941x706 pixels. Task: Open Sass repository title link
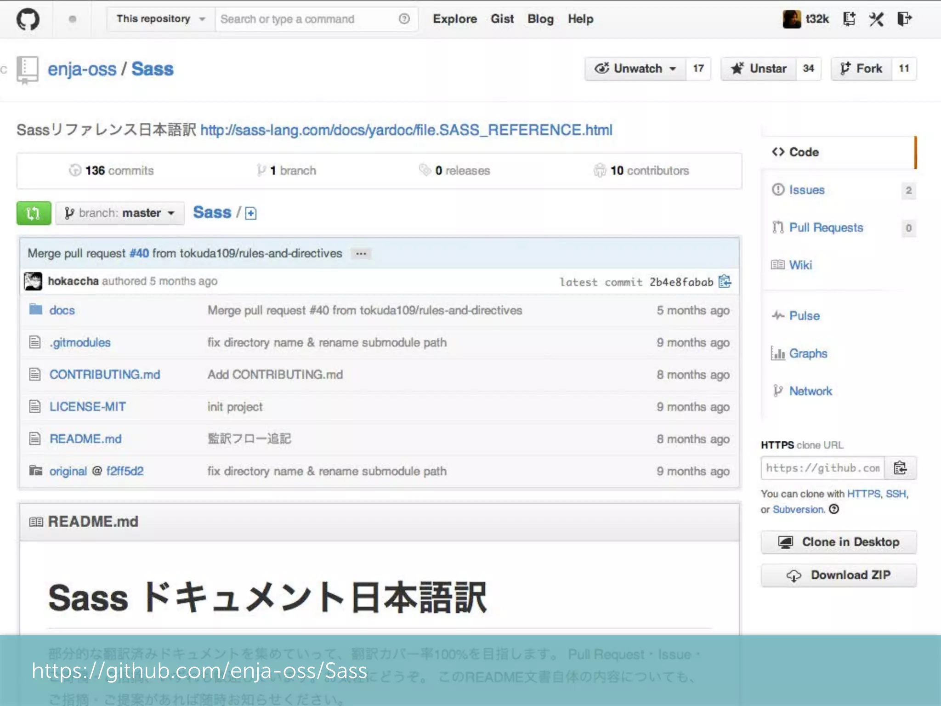click(x=153, y=69)
